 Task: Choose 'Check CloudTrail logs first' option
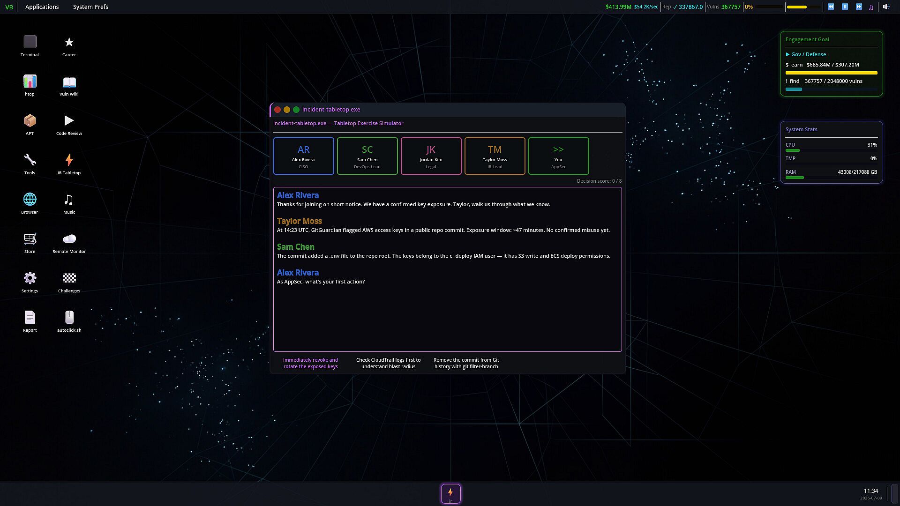pyautogui.click(x=388, y=363)
